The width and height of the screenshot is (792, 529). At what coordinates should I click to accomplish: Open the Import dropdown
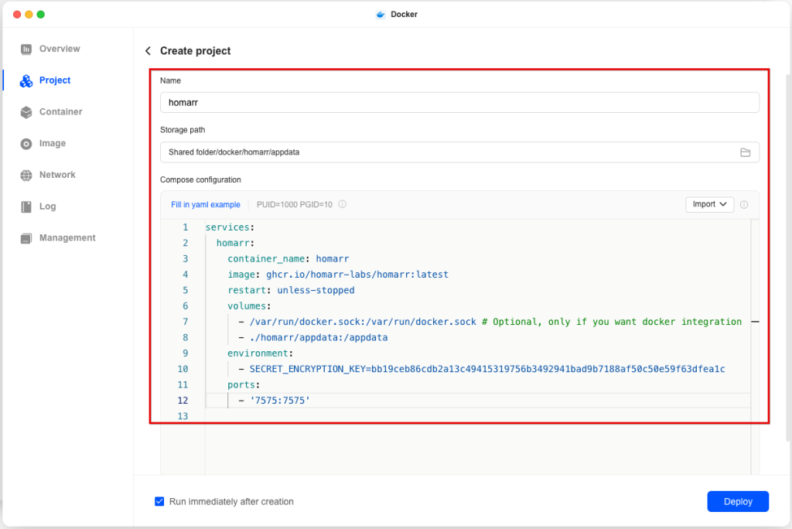tap(709, 204)
